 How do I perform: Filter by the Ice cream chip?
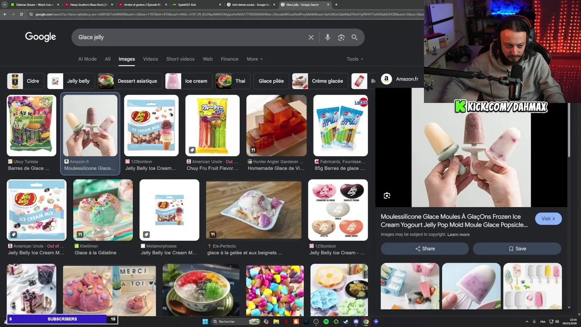189,81
